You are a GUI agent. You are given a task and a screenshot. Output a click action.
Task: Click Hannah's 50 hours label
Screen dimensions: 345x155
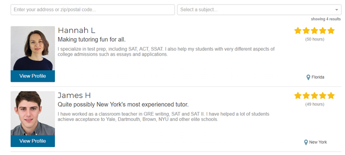pos(315,39)
